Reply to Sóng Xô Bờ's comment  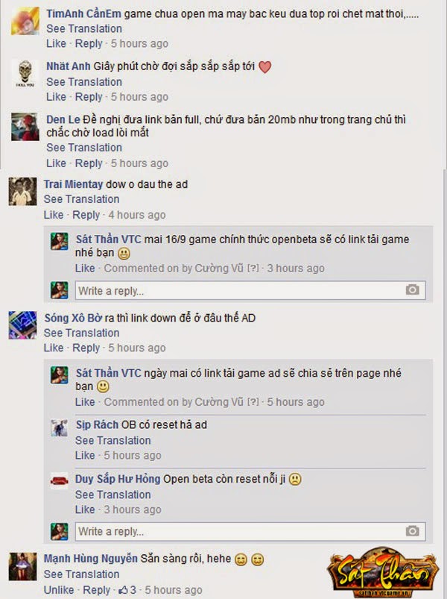pos(86,348)
